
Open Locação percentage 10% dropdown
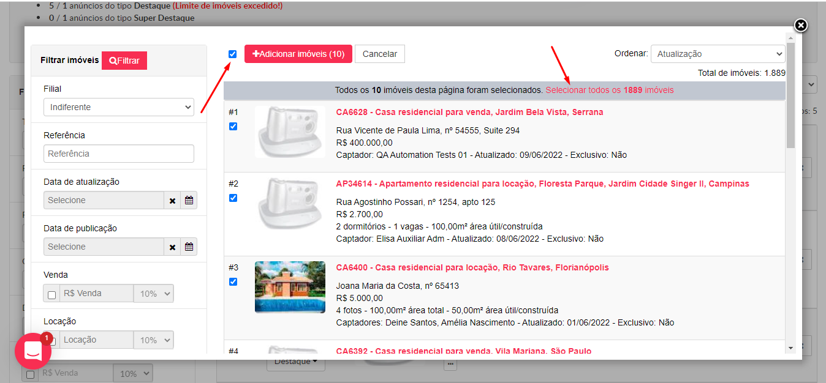[153, 340]
